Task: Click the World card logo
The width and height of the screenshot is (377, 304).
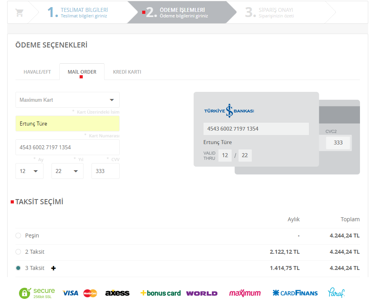Action: coord(202,293)
